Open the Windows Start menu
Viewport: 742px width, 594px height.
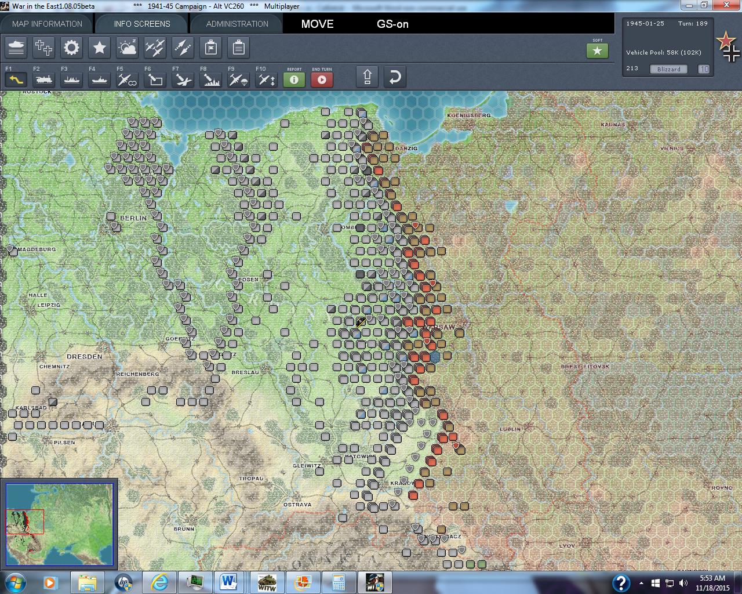pyautogui.click(x=14, y=582)
